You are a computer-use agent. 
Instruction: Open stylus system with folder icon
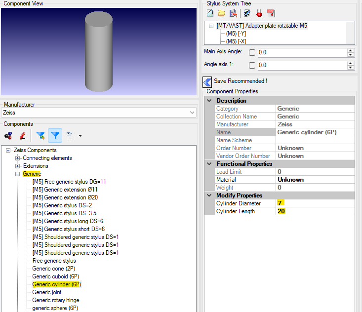[221, 13]
